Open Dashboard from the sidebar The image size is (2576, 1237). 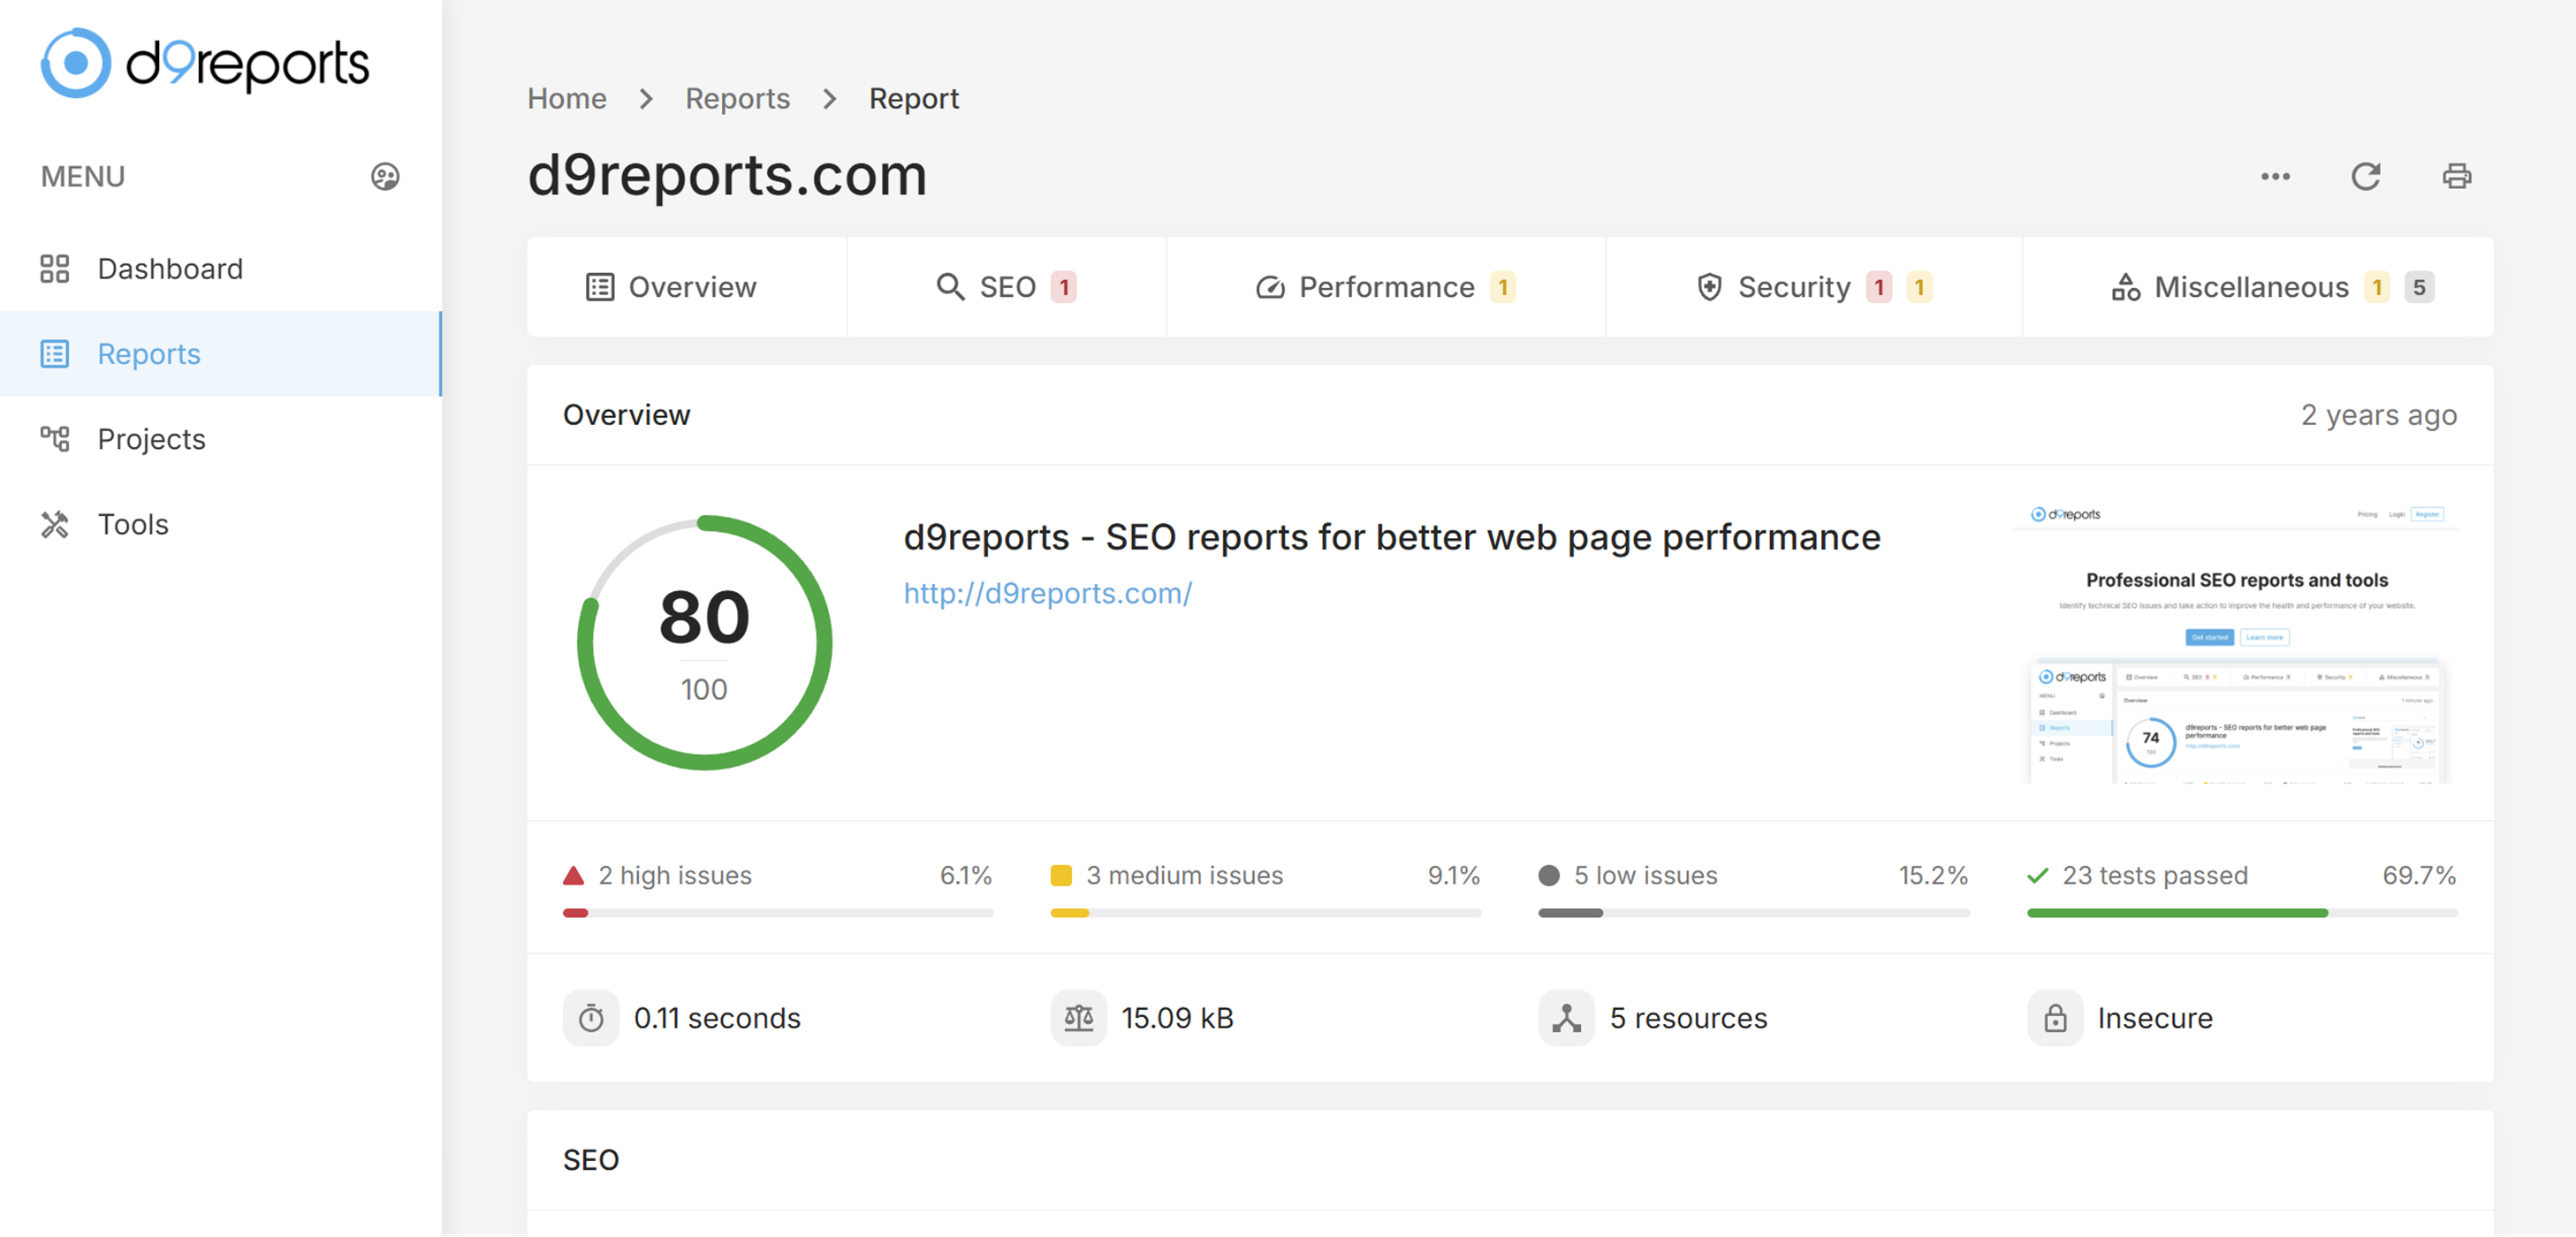click(170, 269)
